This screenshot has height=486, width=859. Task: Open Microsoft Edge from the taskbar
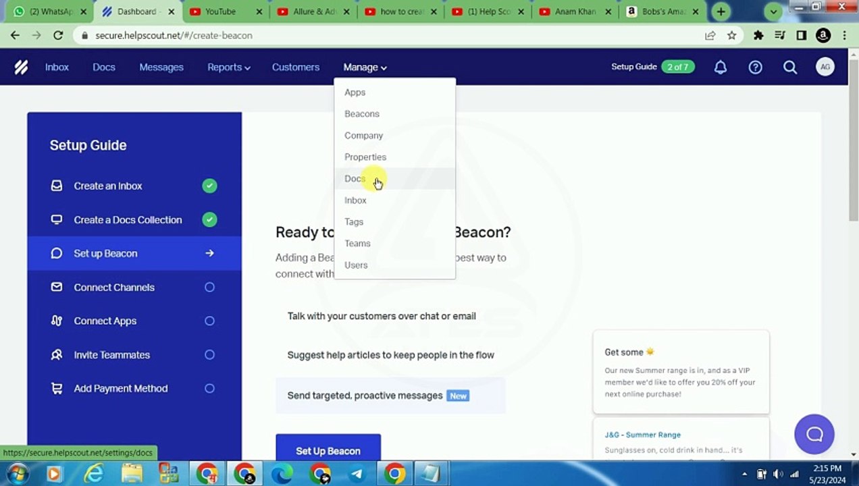[282, 473]
